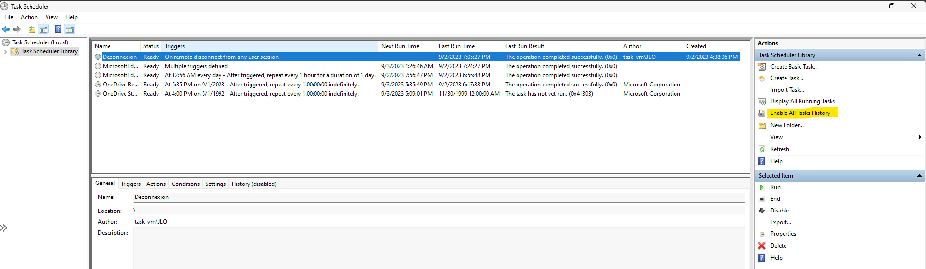Click the Forward arrow toolbar icon
Viewport: 926px width, 269px height.
[17, 29]
